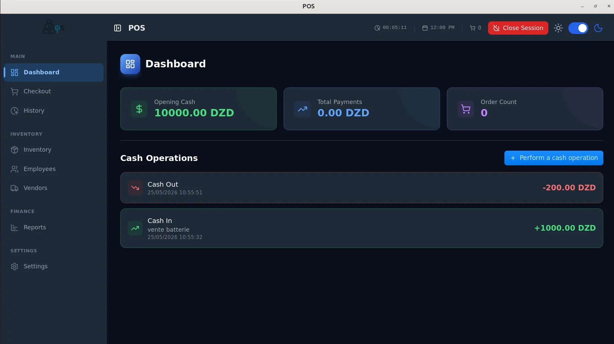Image resolution: width=614 pixels, height=344 pixels.
Task: Click the Checkout cart icon in sidebar
Action: [x=14, y=91]
